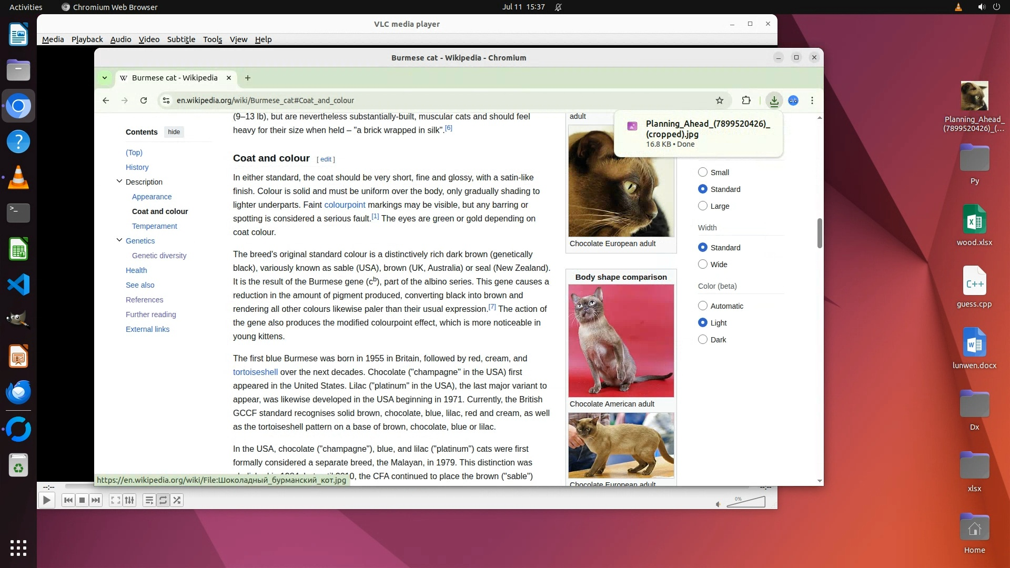Viewport: 1010px width, 568px height.
Task: Click Chromium downloads icon in toolbar
Action: click(774, 100)
